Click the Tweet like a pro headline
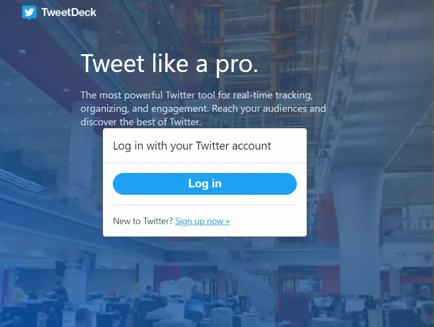The height and width of the screenshot is (327, 434). point(170,64)
